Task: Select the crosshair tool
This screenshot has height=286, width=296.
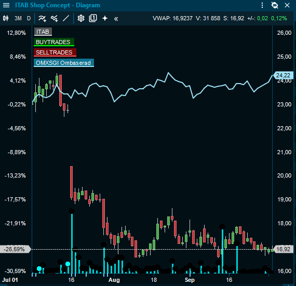Action: click(105, 18)
